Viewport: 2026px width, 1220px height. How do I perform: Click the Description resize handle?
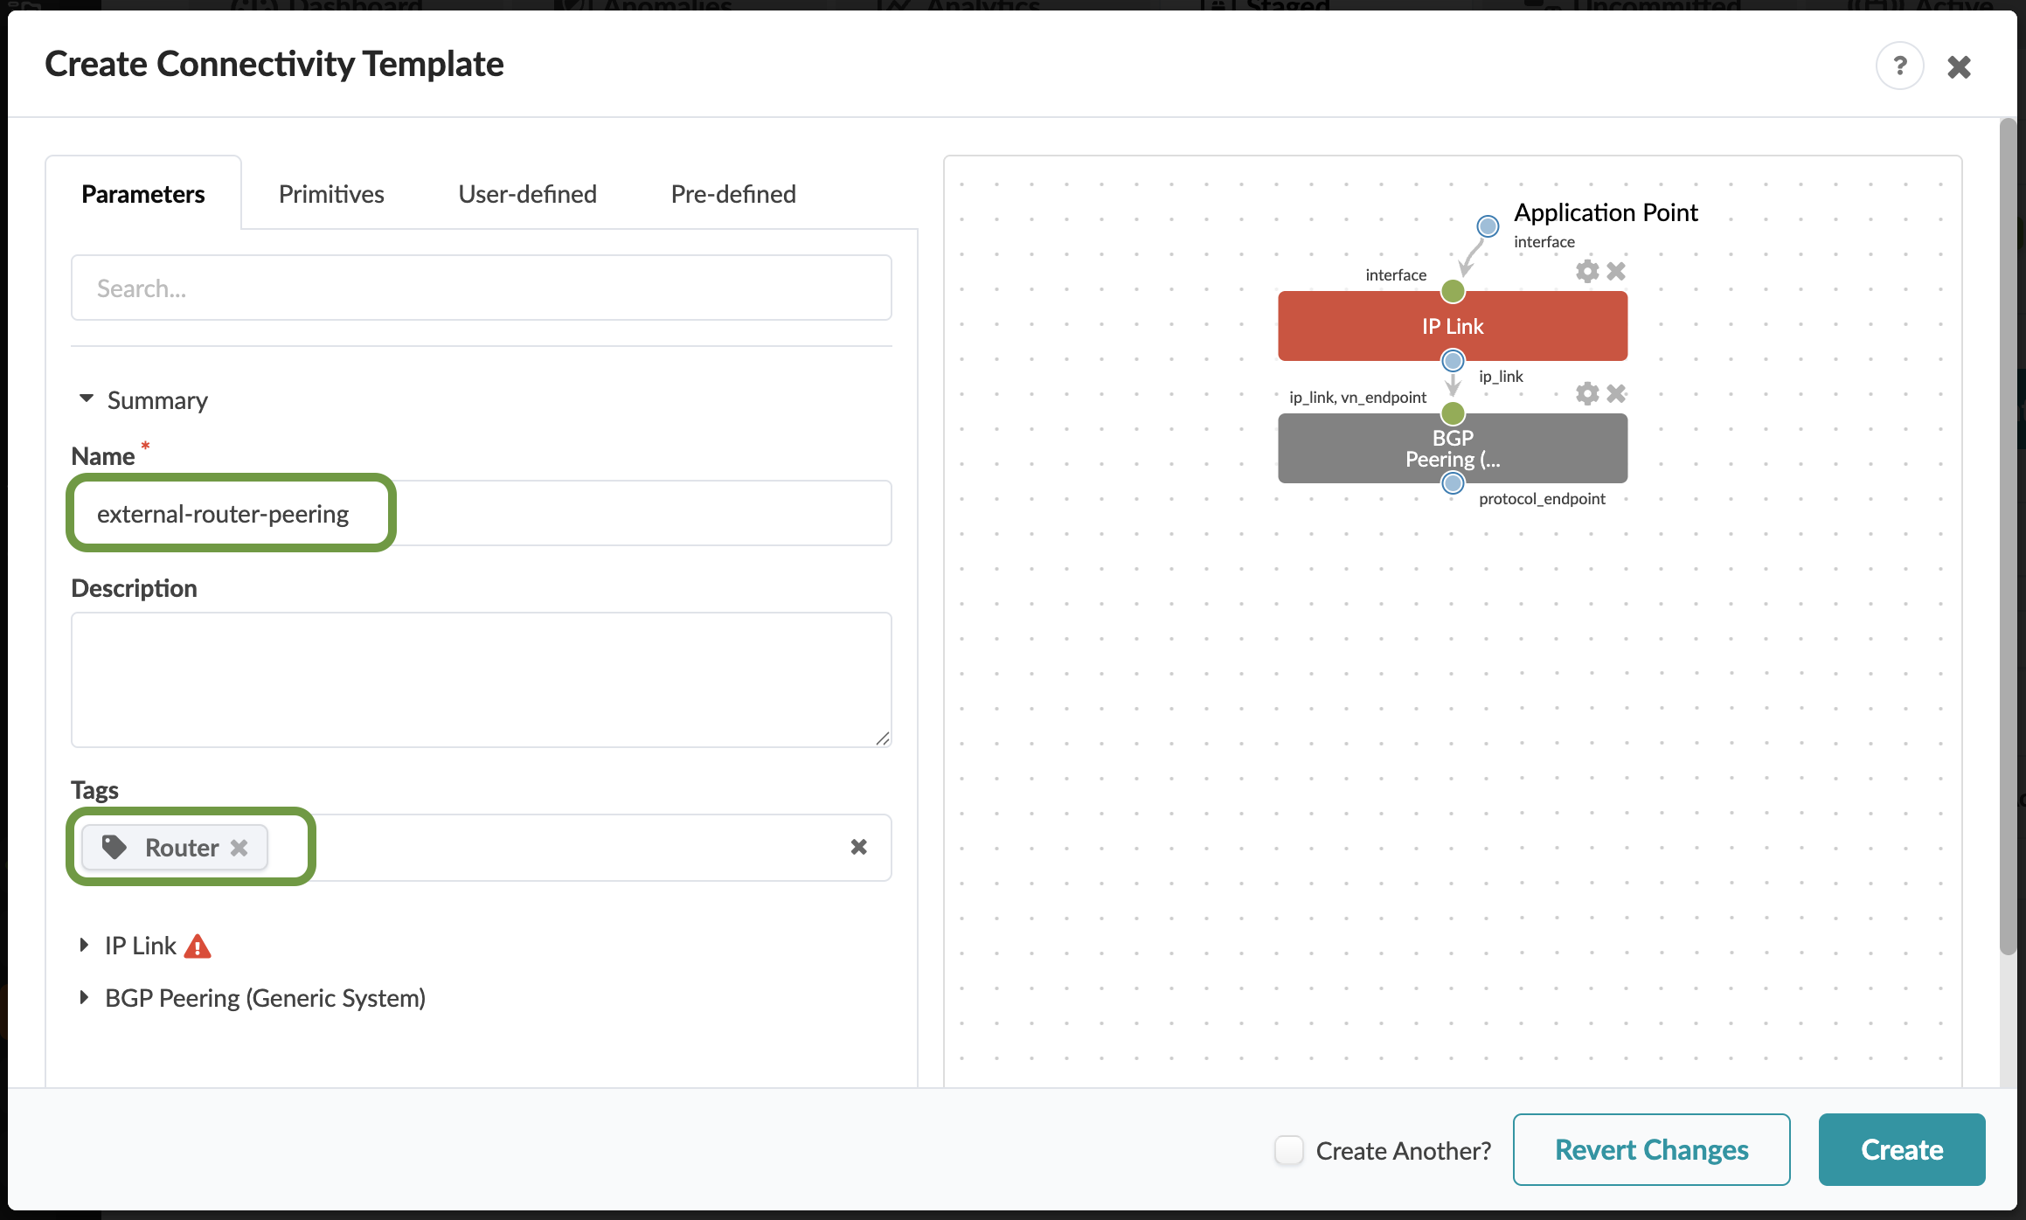pos(883,738)
